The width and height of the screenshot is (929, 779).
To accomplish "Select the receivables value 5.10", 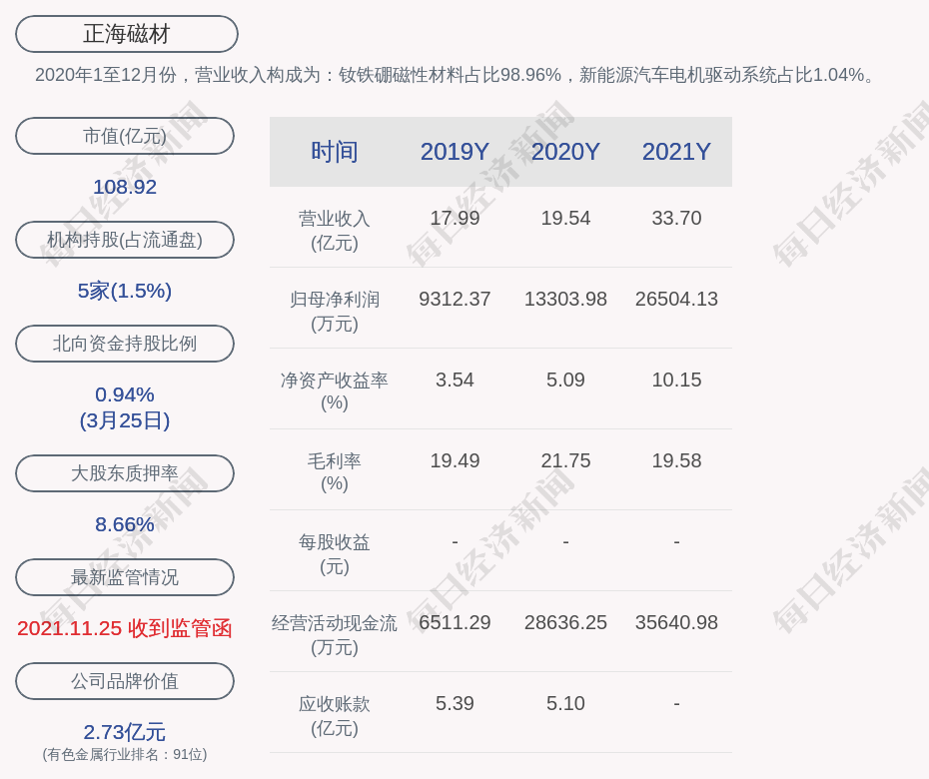I will click(x=565, y=703).
